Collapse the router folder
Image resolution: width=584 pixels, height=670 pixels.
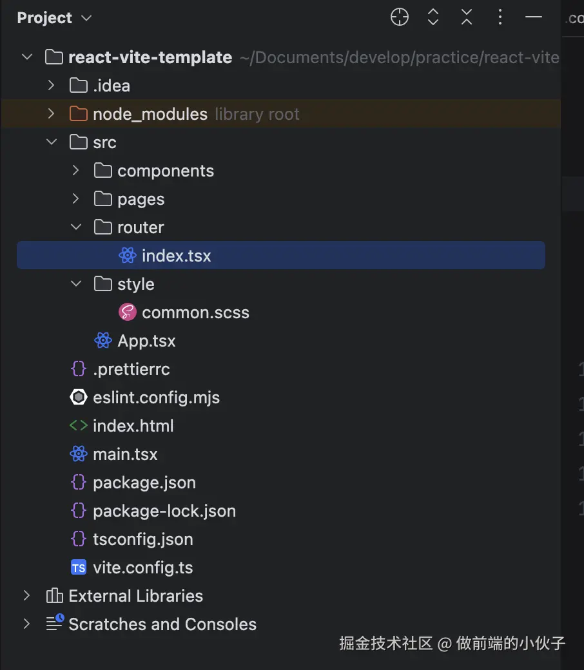[x=76, y=227]
